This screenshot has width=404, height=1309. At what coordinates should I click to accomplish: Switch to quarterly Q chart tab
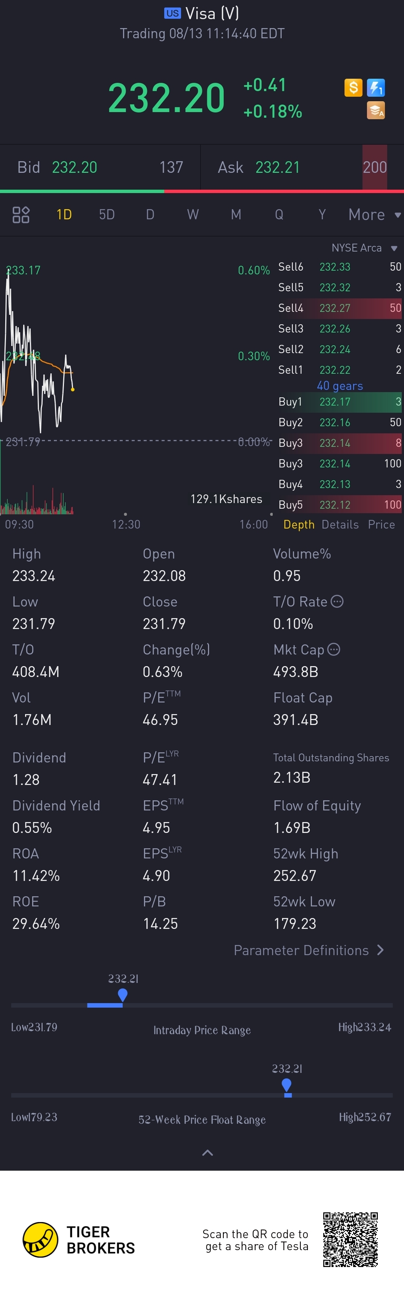pyautogui.click(x=279, y=214)
